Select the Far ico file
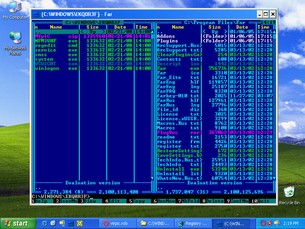Screen dimensions: 305x229 [x=215, y=73]
